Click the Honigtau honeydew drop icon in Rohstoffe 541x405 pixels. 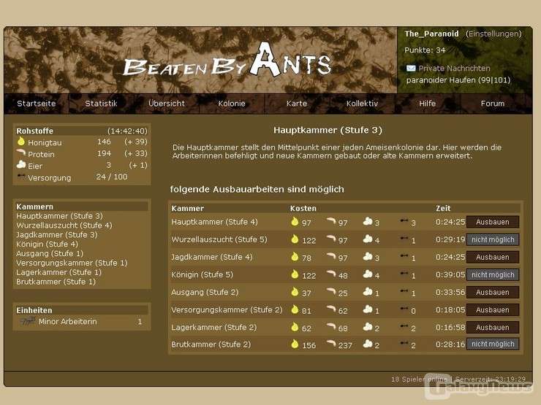click(21, 141)
